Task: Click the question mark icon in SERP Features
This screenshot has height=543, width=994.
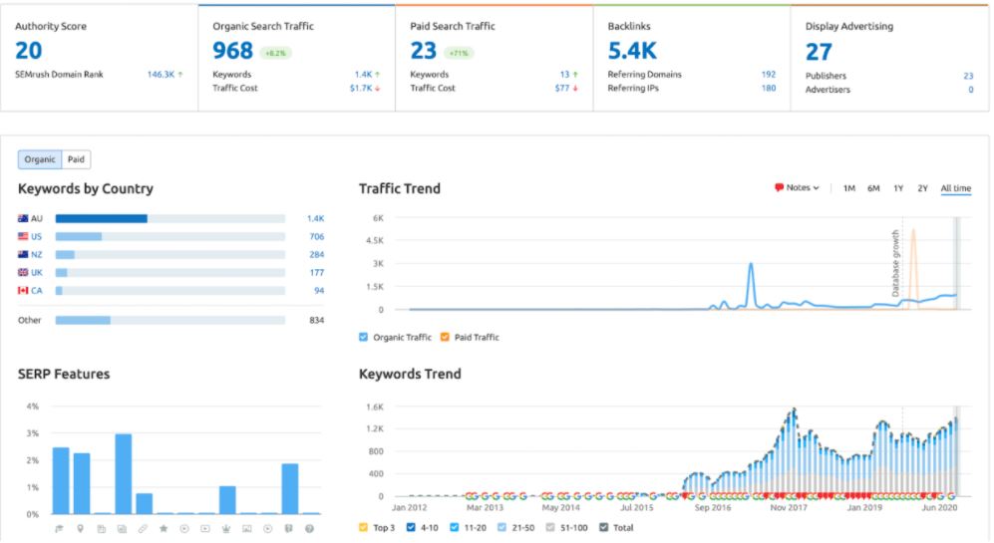Action: click(x=310, y=528)
